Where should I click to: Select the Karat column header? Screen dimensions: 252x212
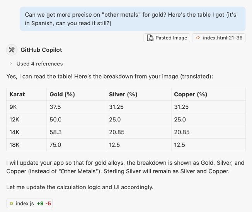[17, 94]
